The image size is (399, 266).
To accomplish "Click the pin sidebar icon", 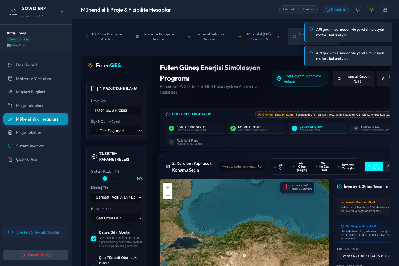I will [x=62, y=12].
